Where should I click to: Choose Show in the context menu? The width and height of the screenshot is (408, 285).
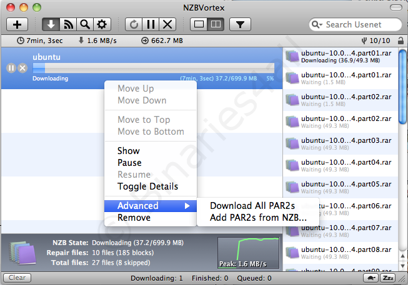pos(151,151)
